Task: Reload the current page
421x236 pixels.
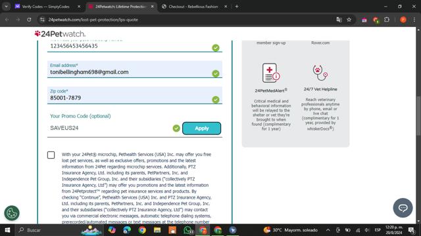Action: 29,20
